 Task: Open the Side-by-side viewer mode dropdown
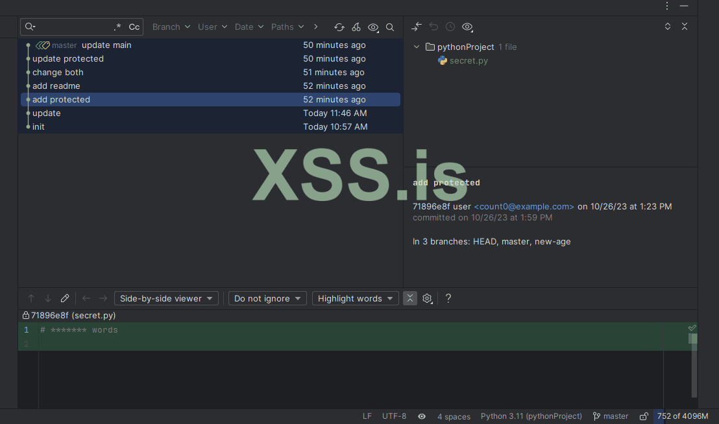point(166,298)
